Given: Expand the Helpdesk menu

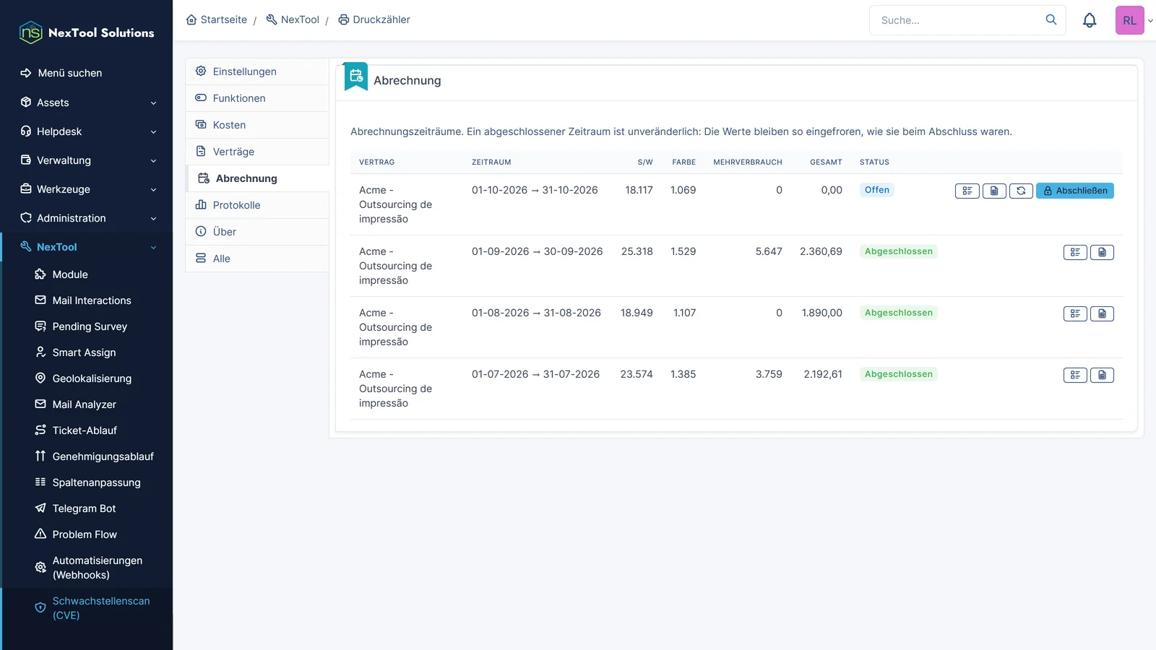Looking at the screenshot, I should [86, 131].
